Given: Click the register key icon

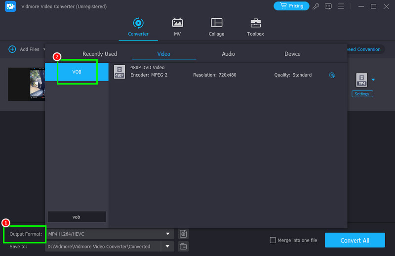Looking at the screenshot, I should click(x=316, y=6).
